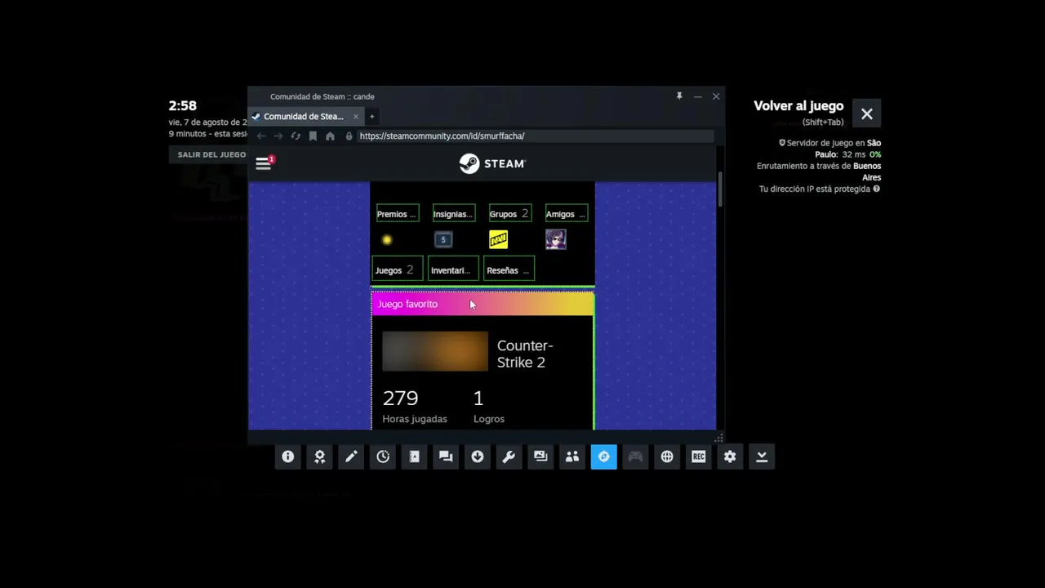Open the achievements badge icon in overlay toolbar
Image resolution: width=1045 pixels, height=588 pixels.
click(320, 457)
